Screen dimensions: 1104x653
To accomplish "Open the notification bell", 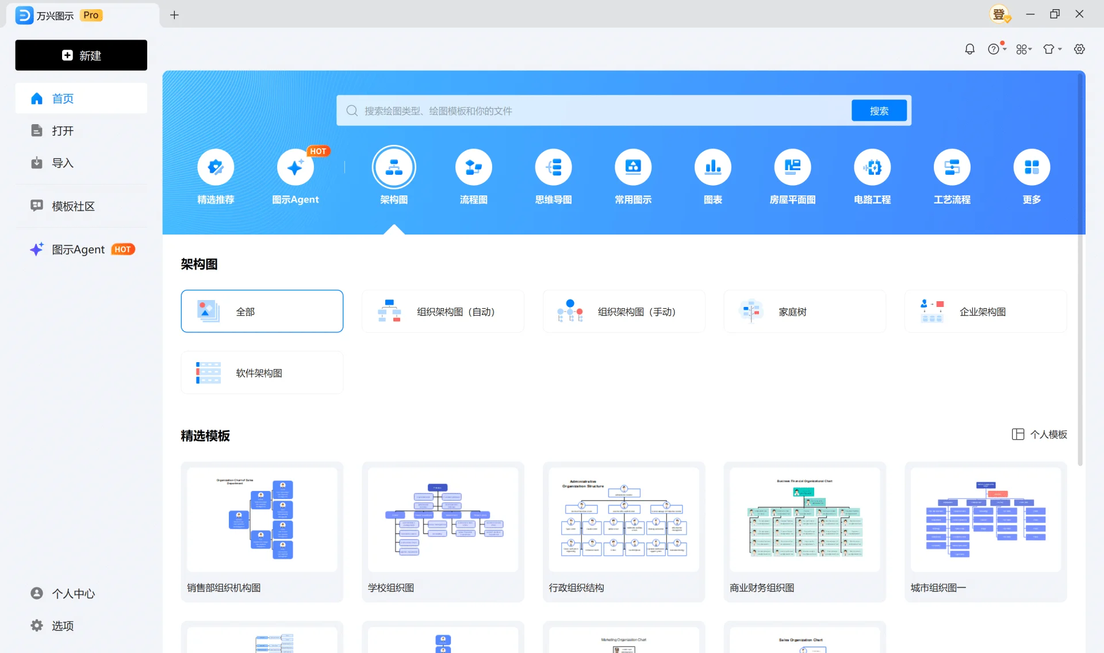I will (x=969, y=49).
